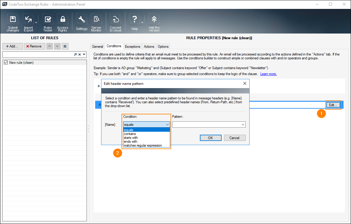This screenshot has width=351, height=224.
Task: Close the Edit header name pattern dialog
Action: (x=245, y=83)
